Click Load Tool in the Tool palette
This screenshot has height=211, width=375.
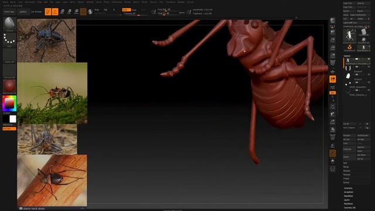tap(349, 4)
